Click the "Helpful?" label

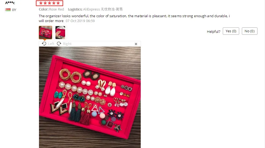tap(214, 31)
